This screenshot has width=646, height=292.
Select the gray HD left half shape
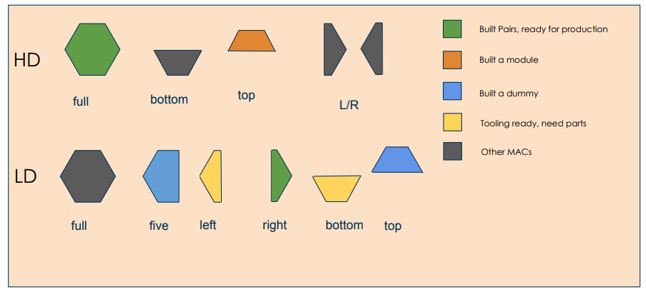[x=335, y=49]
